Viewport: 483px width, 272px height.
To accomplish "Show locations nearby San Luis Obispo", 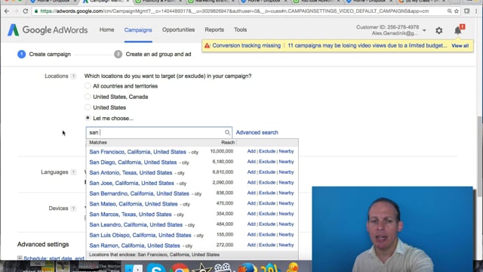I will click(x=286, y=235).
